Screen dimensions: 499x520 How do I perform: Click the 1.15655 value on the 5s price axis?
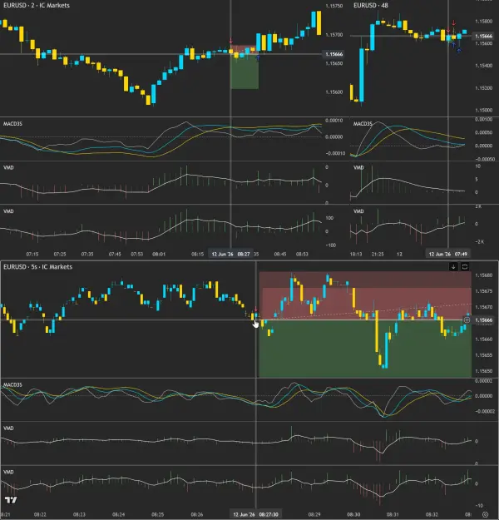483,355
